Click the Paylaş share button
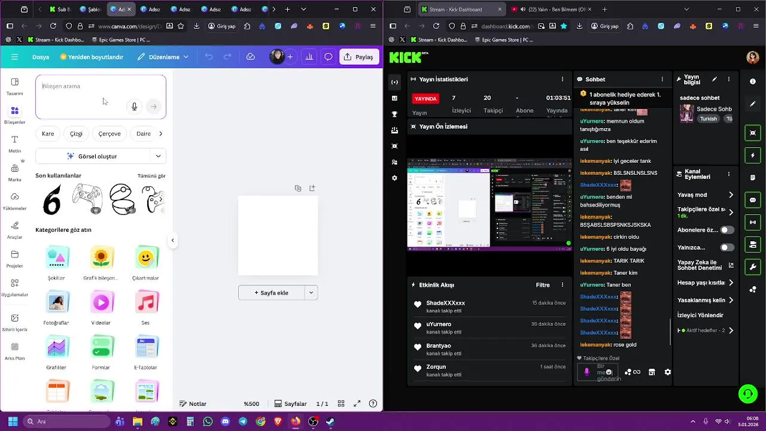Viewport: 766px width, 431px height. pos(359,57)
